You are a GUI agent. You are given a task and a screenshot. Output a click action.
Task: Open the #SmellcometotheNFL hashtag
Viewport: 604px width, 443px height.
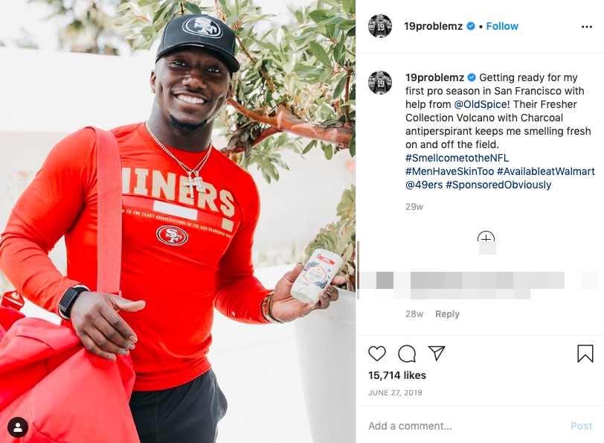457,158
